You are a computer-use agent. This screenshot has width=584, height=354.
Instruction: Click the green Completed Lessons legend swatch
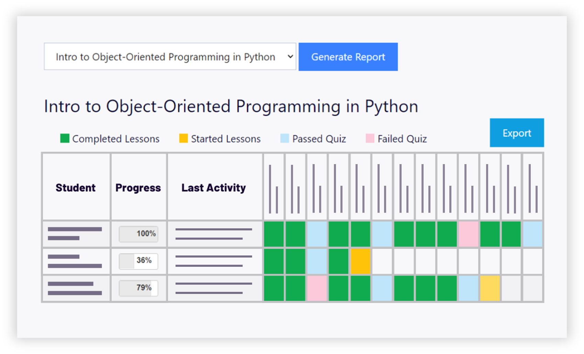tap(65, 138)
